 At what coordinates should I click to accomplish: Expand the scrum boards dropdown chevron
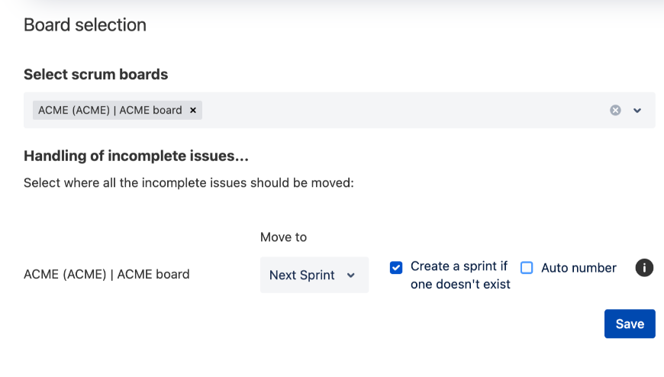tap(637, 110)
